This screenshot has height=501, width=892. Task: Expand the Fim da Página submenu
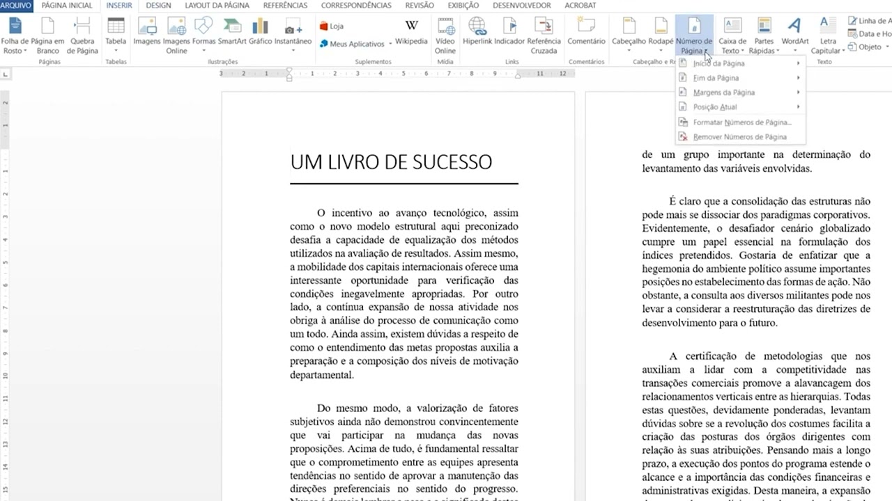coord(741,78)
